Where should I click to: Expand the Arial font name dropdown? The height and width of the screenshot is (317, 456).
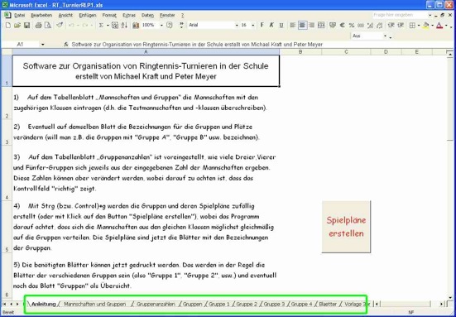point(237,26)
